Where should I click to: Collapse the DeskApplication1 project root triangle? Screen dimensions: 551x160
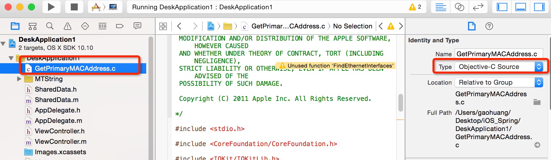coord(3,44)
